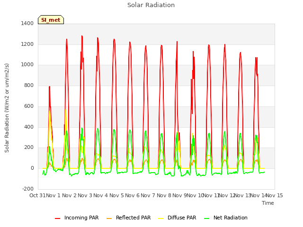Image resolution: width=303 pixels, height=227 pixels.
Task: Click the 1200 y-axis tick label
Action: [27, 44]
